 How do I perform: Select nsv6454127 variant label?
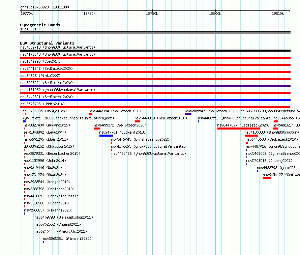tap(281, 175)
